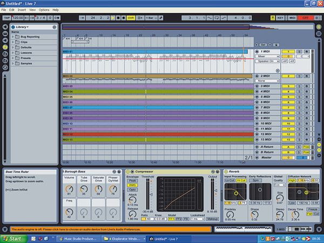The height and width of the screenshot is (243, 324).
Task: Unfold the 7 MIDI track
Action: (257, 107)
